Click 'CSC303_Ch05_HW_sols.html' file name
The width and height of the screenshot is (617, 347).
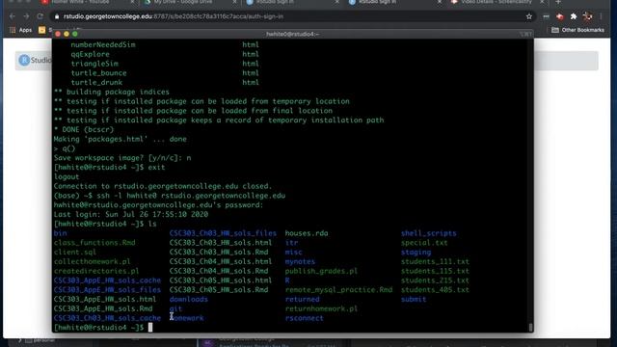tap(221, 280)
